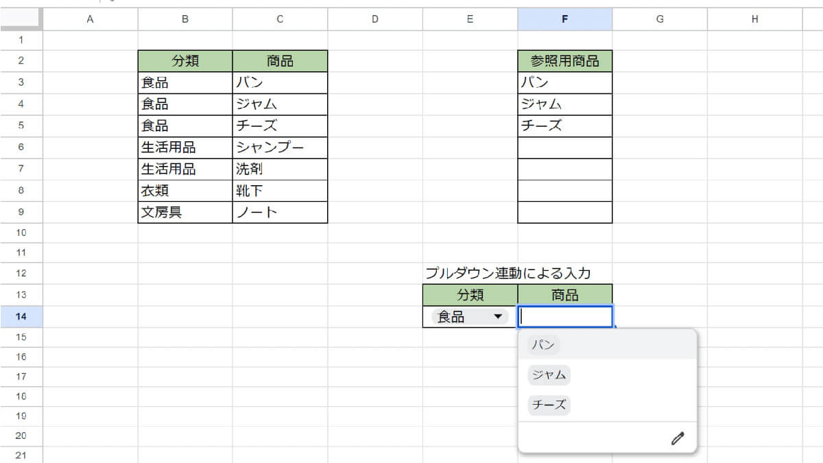
Task: Open the 食品 category dropdown arrow
Action: 498,317
